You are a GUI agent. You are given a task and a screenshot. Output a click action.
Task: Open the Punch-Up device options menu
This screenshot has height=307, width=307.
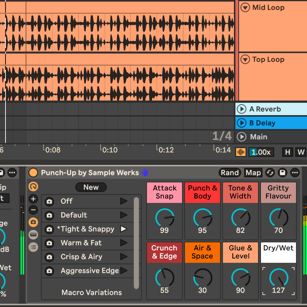295,173
